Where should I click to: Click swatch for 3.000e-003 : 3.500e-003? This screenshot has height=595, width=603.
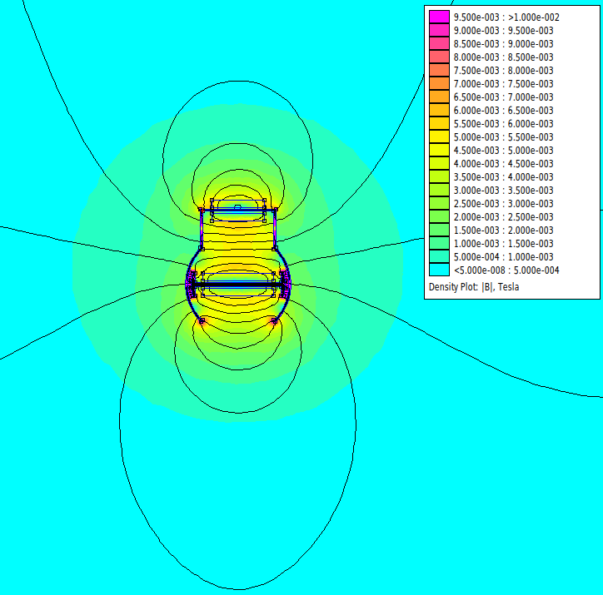[439, 190]
